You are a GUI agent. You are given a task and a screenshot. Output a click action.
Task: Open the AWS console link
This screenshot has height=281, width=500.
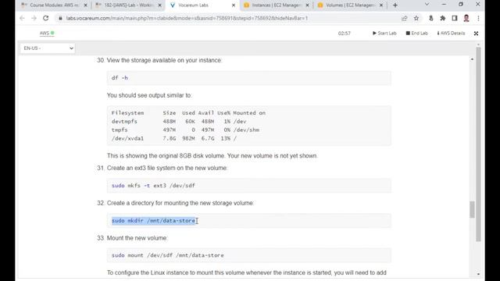tap(45, 33)
